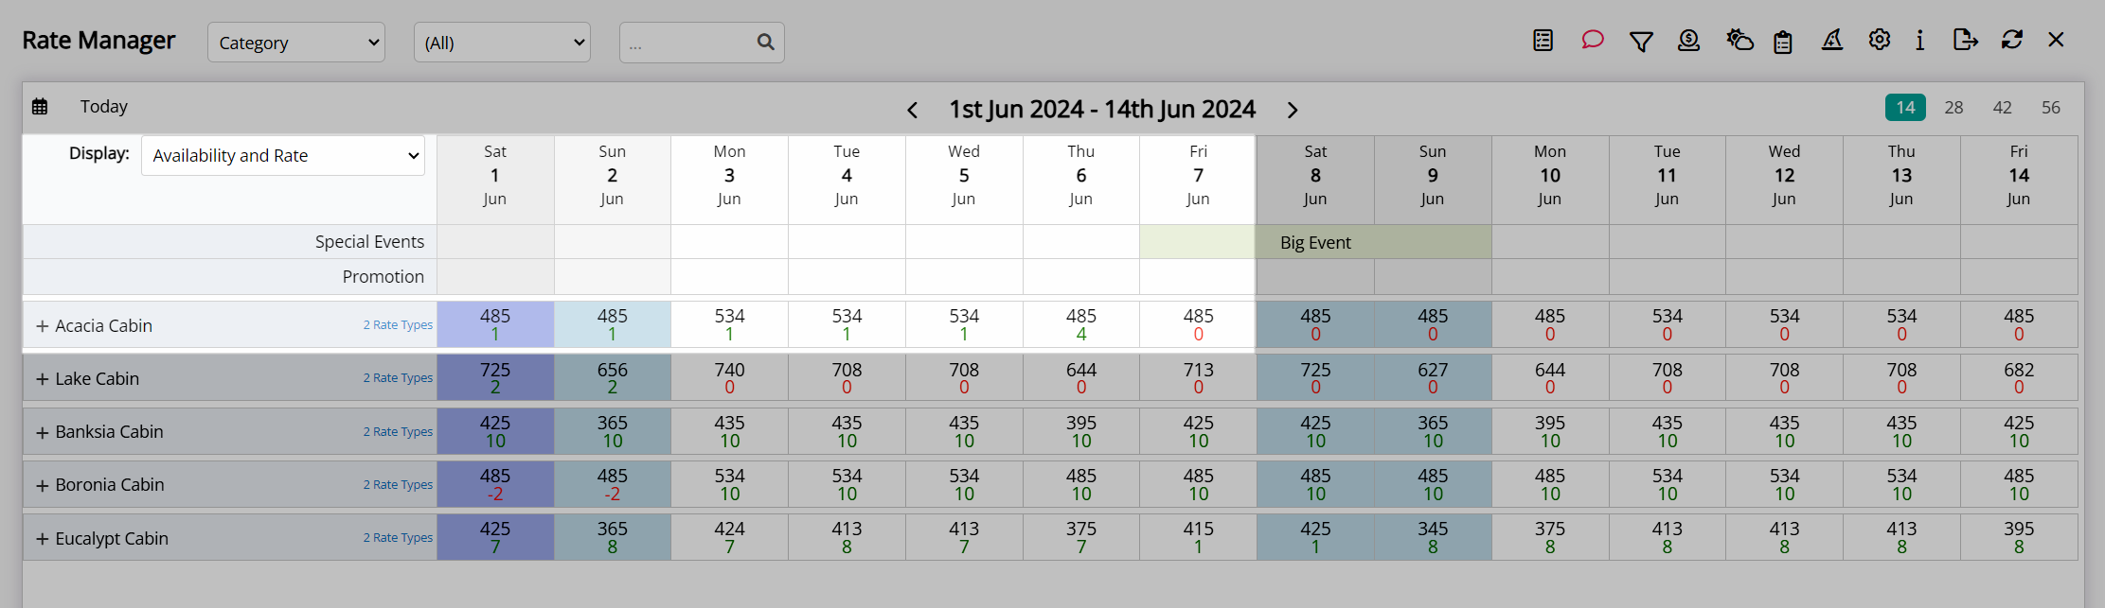Open the Availability and Rate display dropdown
Viewport: 2105px width, 608px height.
click(x=283, y=156)
